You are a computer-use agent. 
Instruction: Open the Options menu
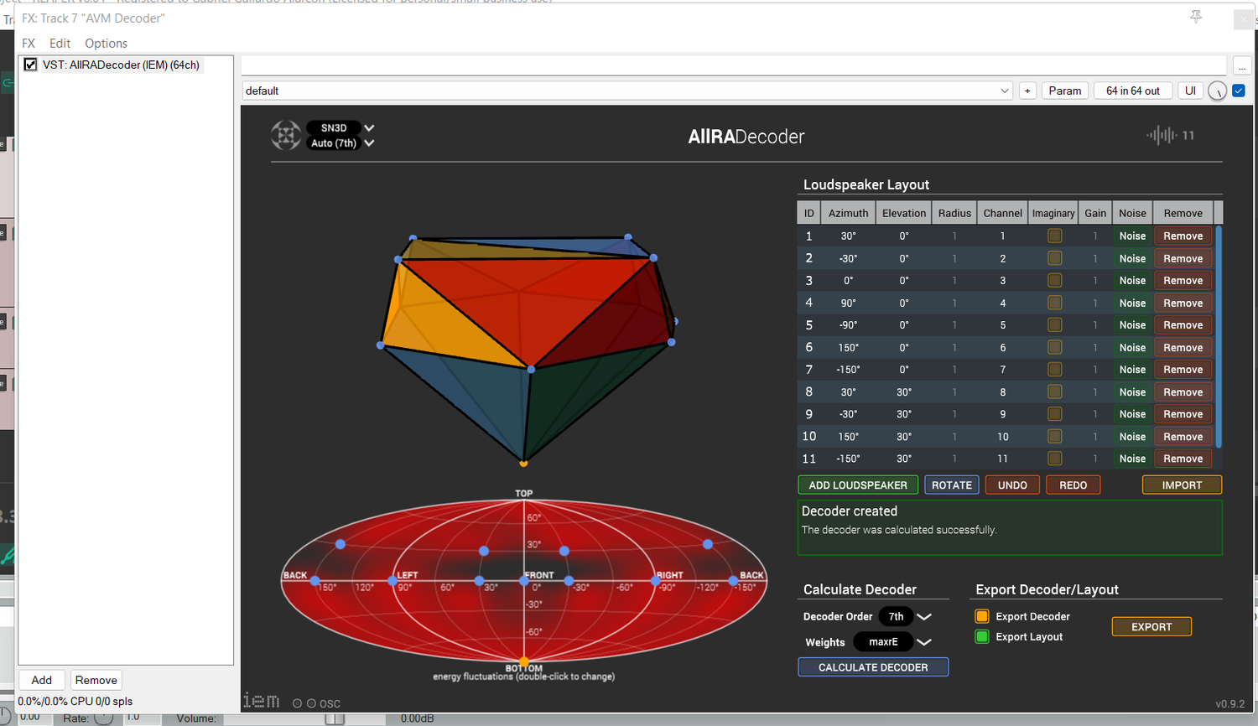[106, 44]
